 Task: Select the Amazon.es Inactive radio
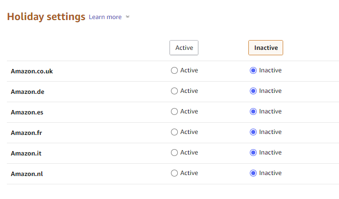pos(253,111)
